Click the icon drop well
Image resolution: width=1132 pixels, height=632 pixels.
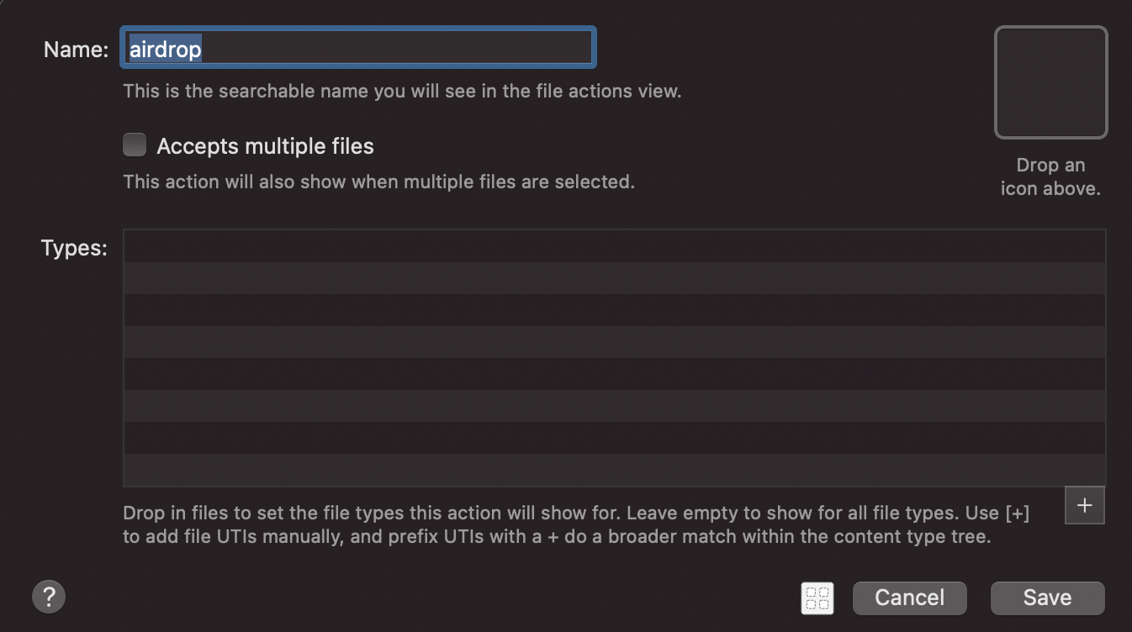[x=1050, y=82]
